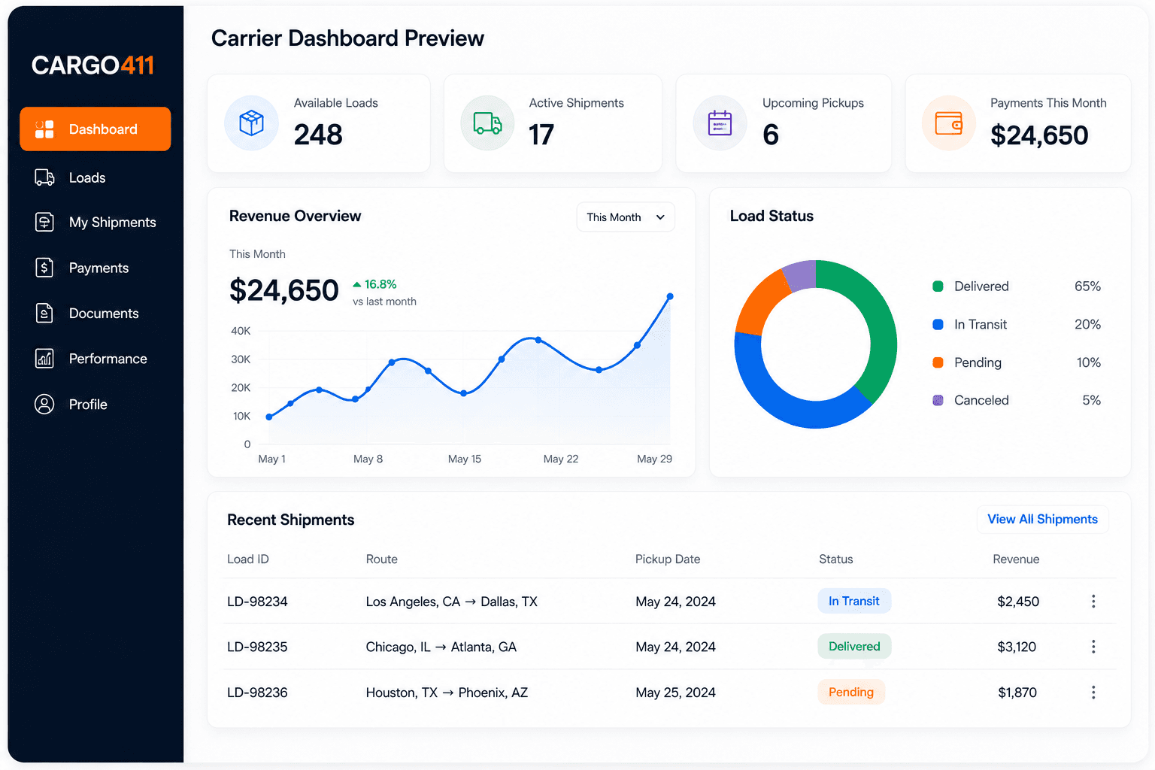Click the Payments dollar icon in sidebar
Screen dimensions: 1155x770
[44, 268]
